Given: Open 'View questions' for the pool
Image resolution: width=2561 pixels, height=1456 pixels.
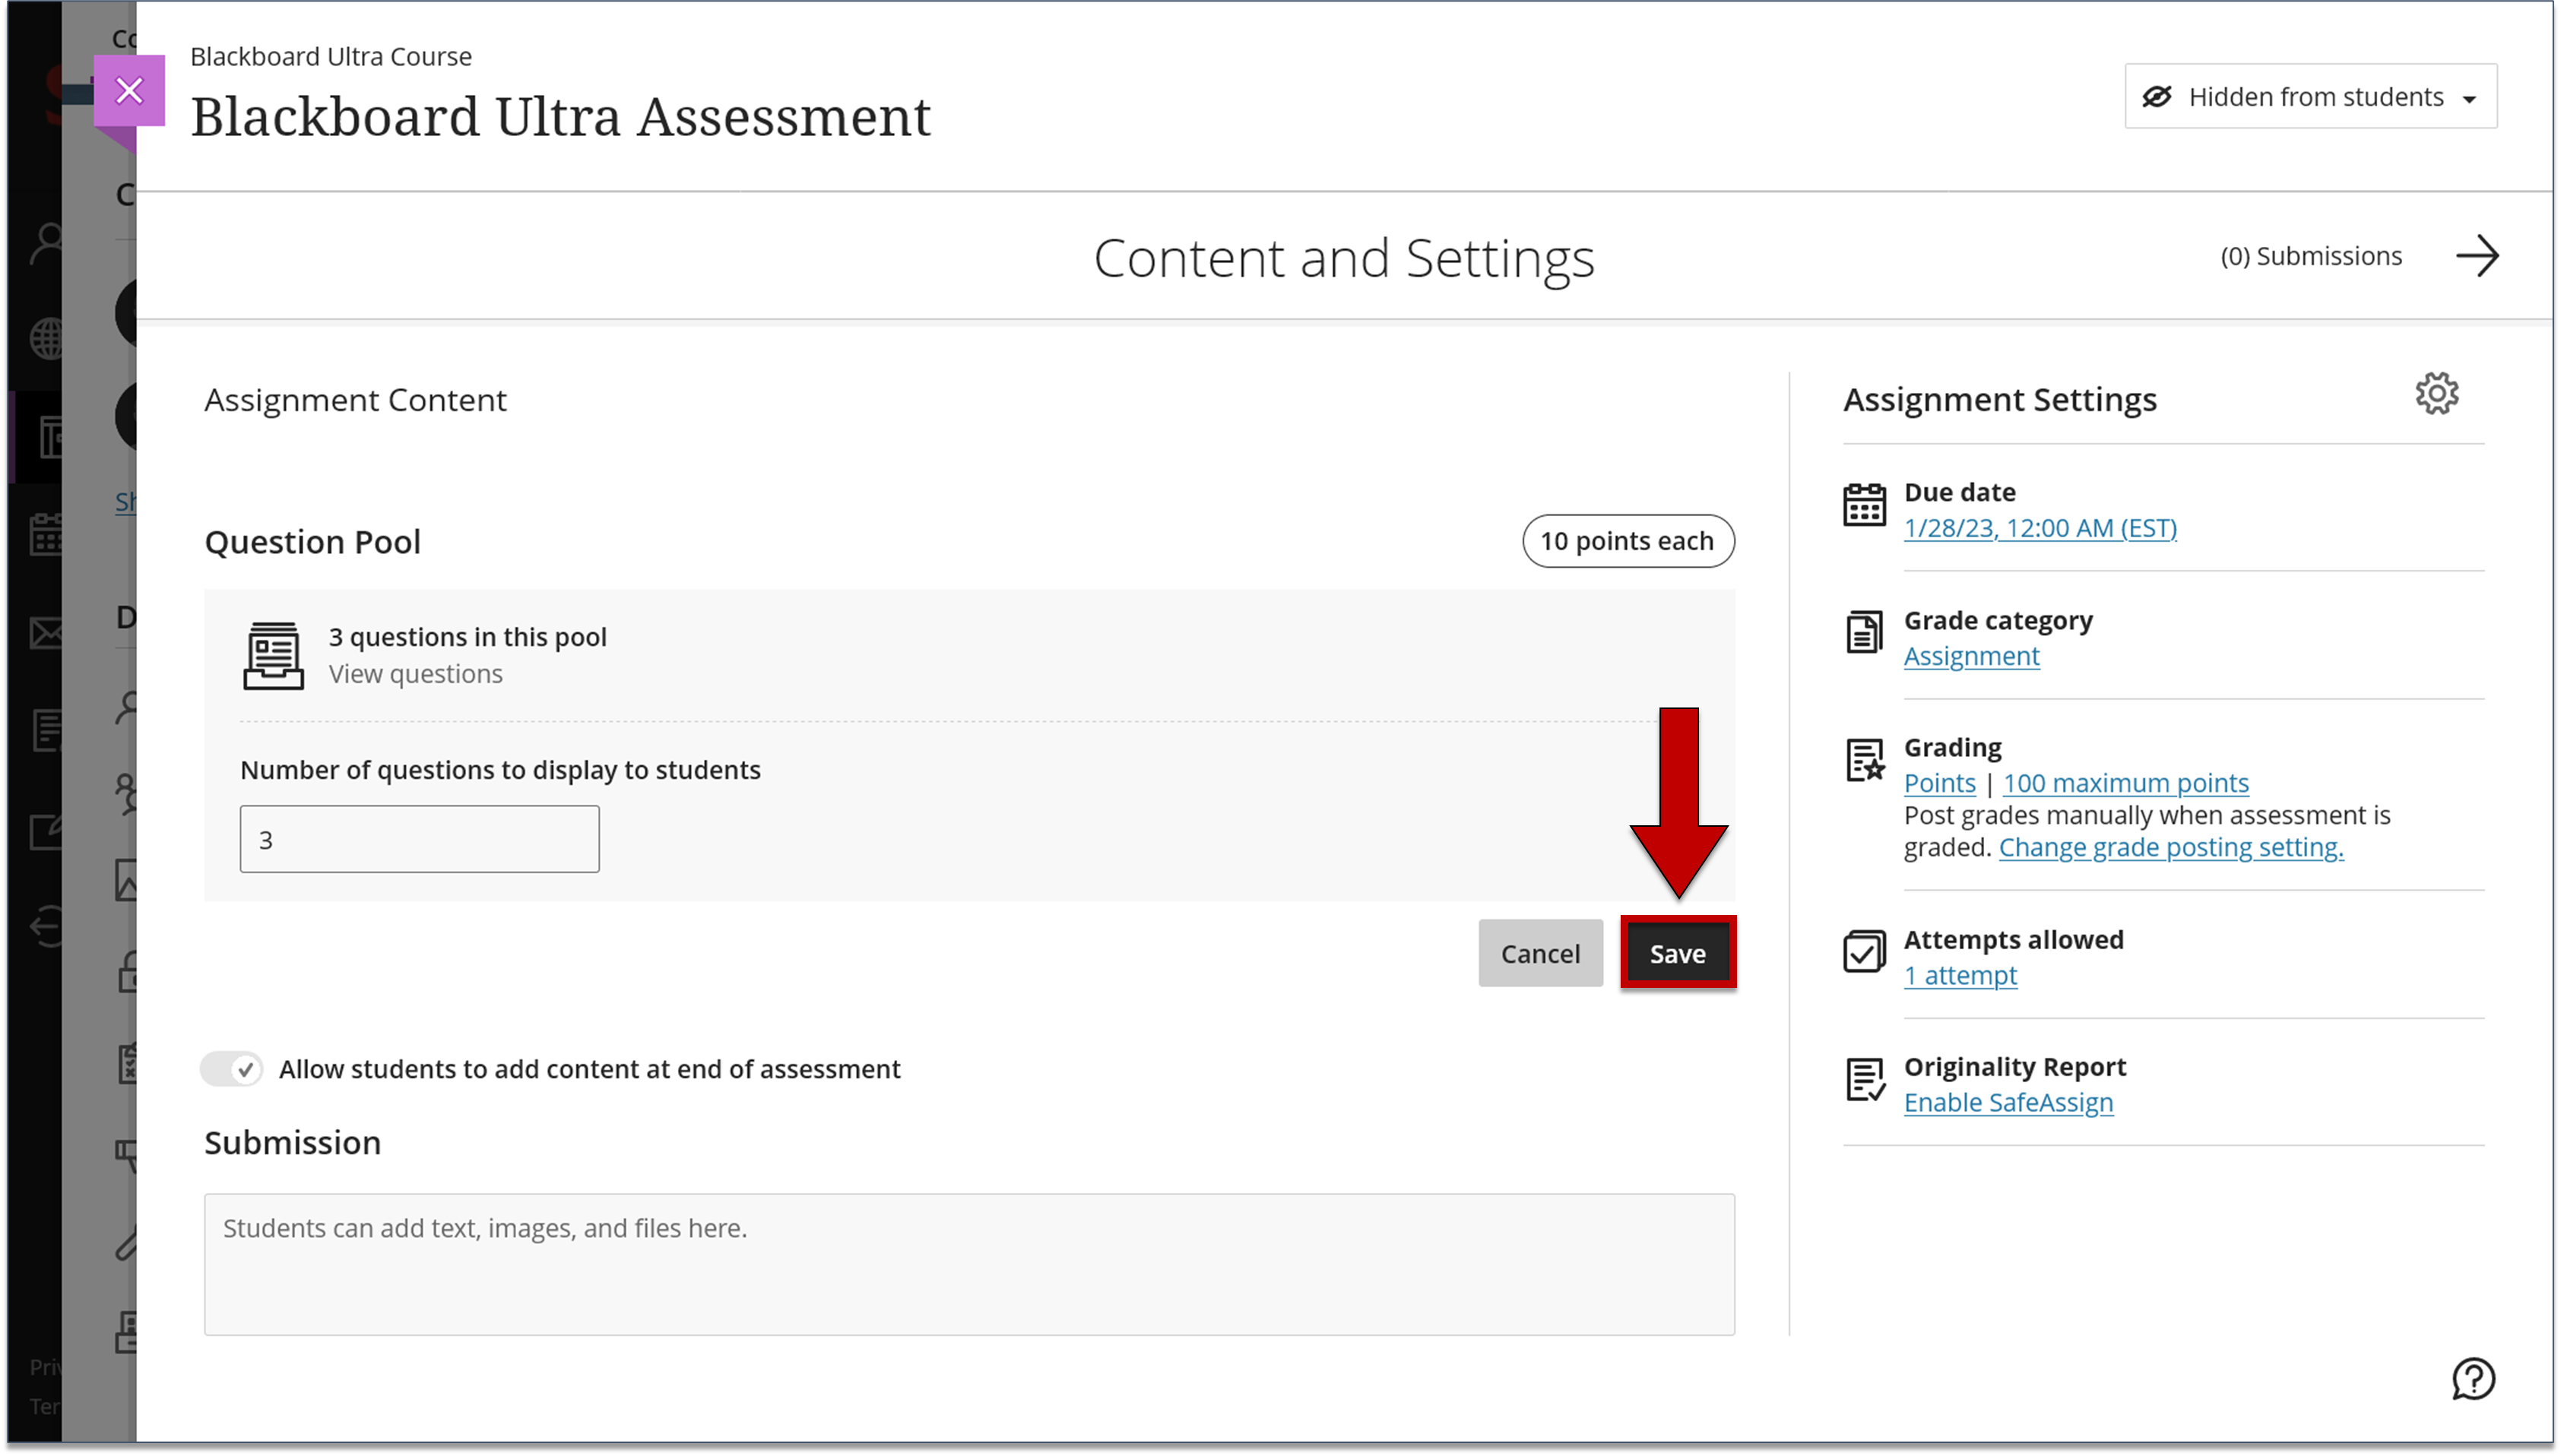Looking at the screenshot, I should click(x=415, y=673).
